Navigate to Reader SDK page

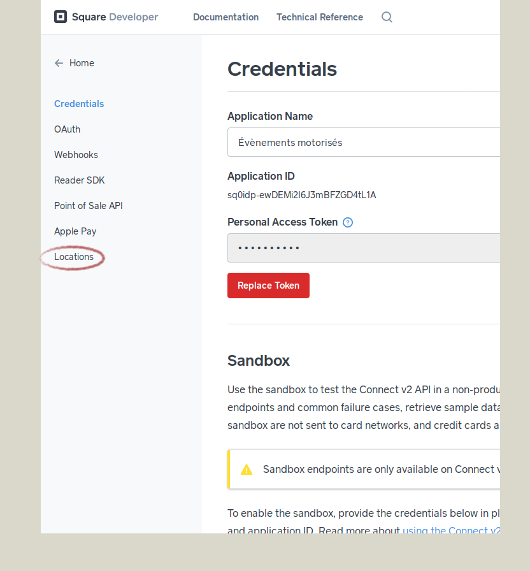coord(80,180)
